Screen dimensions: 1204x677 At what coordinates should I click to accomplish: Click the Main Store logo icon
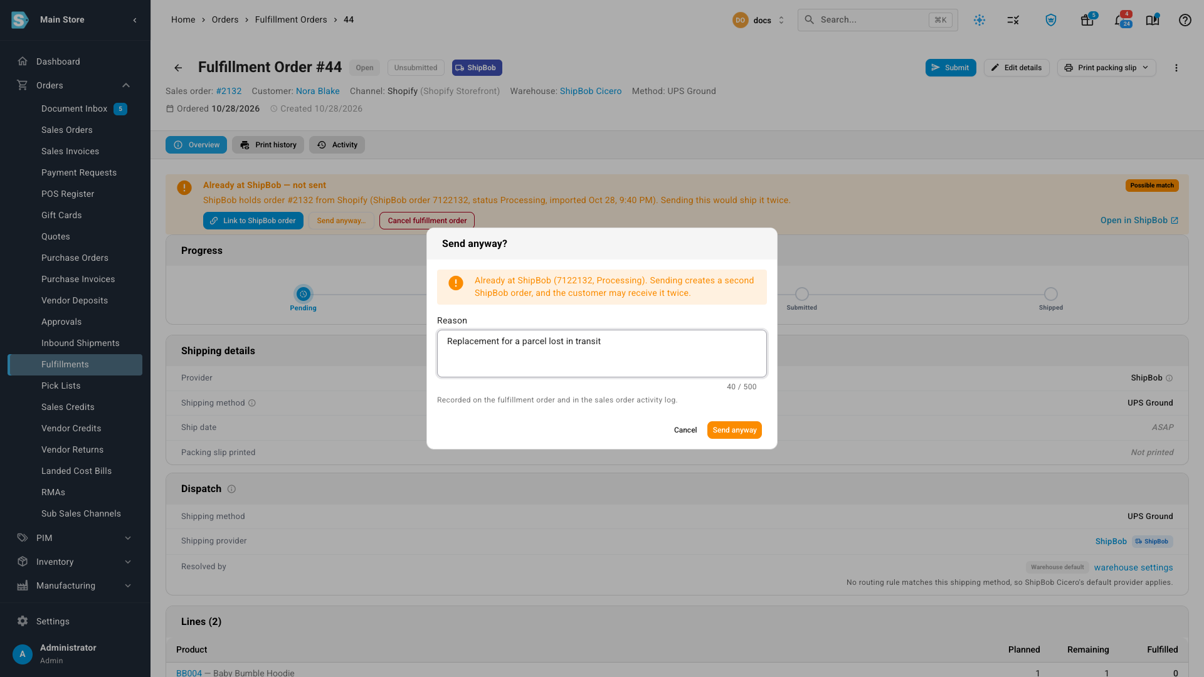pos(20,20)
